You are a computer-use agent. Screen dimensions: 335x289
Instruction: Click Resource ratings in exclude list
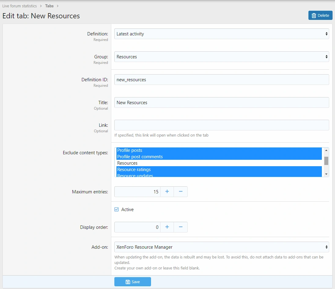point(134,170)
